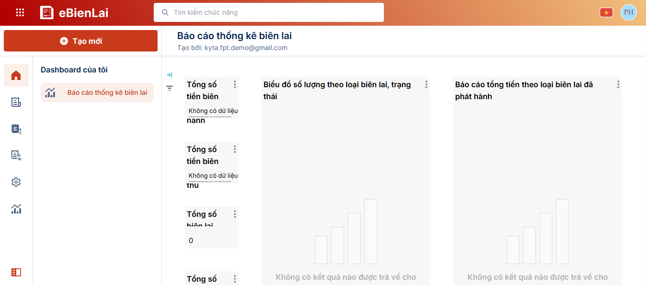Image resolution: width=646 pixels, height=285 pixels.
Task: Toggle the sidebar panel layout icon
Action: [x=16, y=272]
